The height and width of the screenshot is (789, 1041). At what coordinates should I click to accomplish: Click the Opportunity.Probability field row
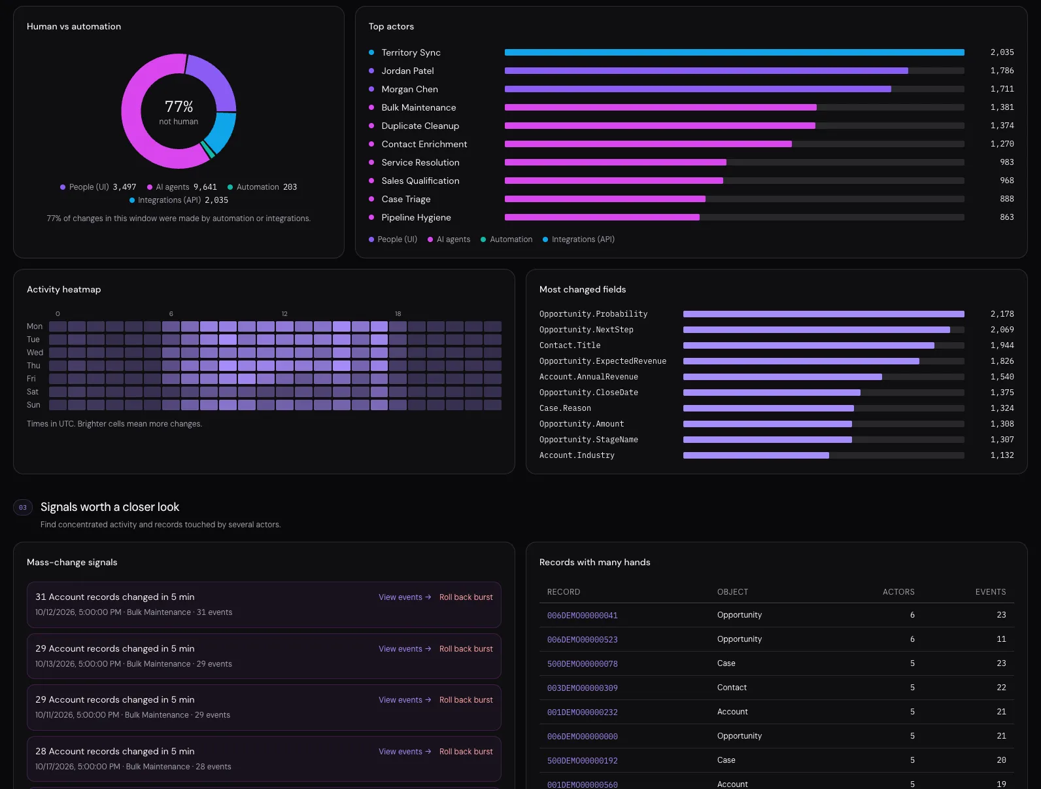coord(777,314)
